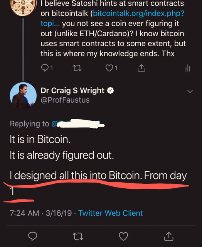Image resolution: width=202 pixels, height=247 pixels.
Task: Open the bitcointalk.org link
Action: tap(112, 19)
